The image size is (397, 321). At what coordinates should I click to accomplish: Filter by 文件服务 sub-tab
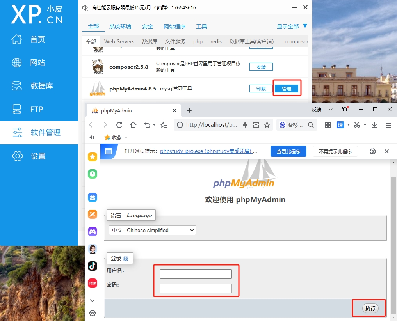(175, 41)
